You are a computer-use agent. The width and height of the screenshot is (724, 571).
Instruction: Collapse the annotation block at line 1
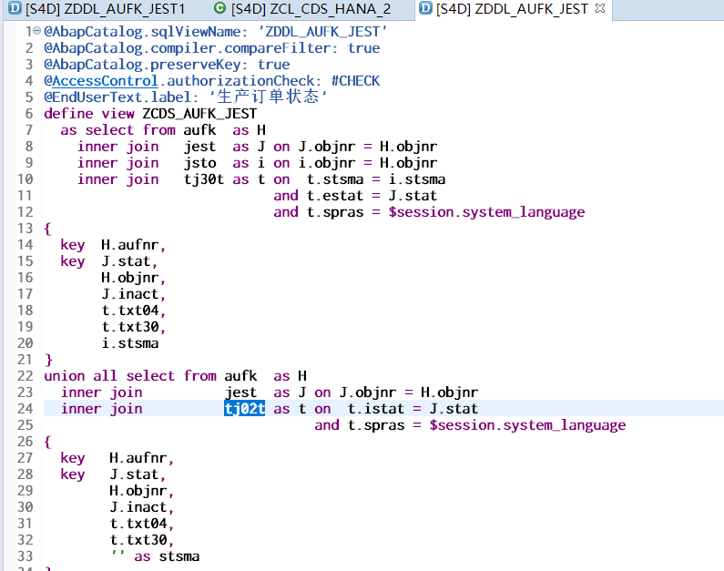(37, 30)
